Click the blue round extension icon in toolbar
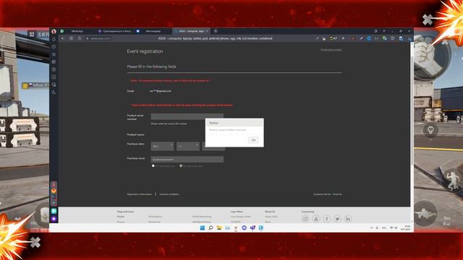 click(369, 38)
